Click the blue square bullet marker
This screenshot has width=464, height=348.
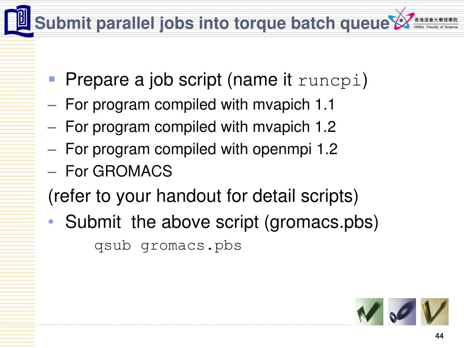tap(52, 79)
